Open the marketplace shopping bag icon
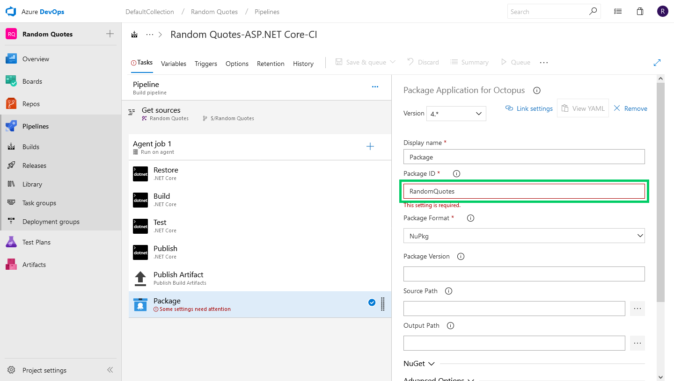Screen dimensions: 674x381 640,11
